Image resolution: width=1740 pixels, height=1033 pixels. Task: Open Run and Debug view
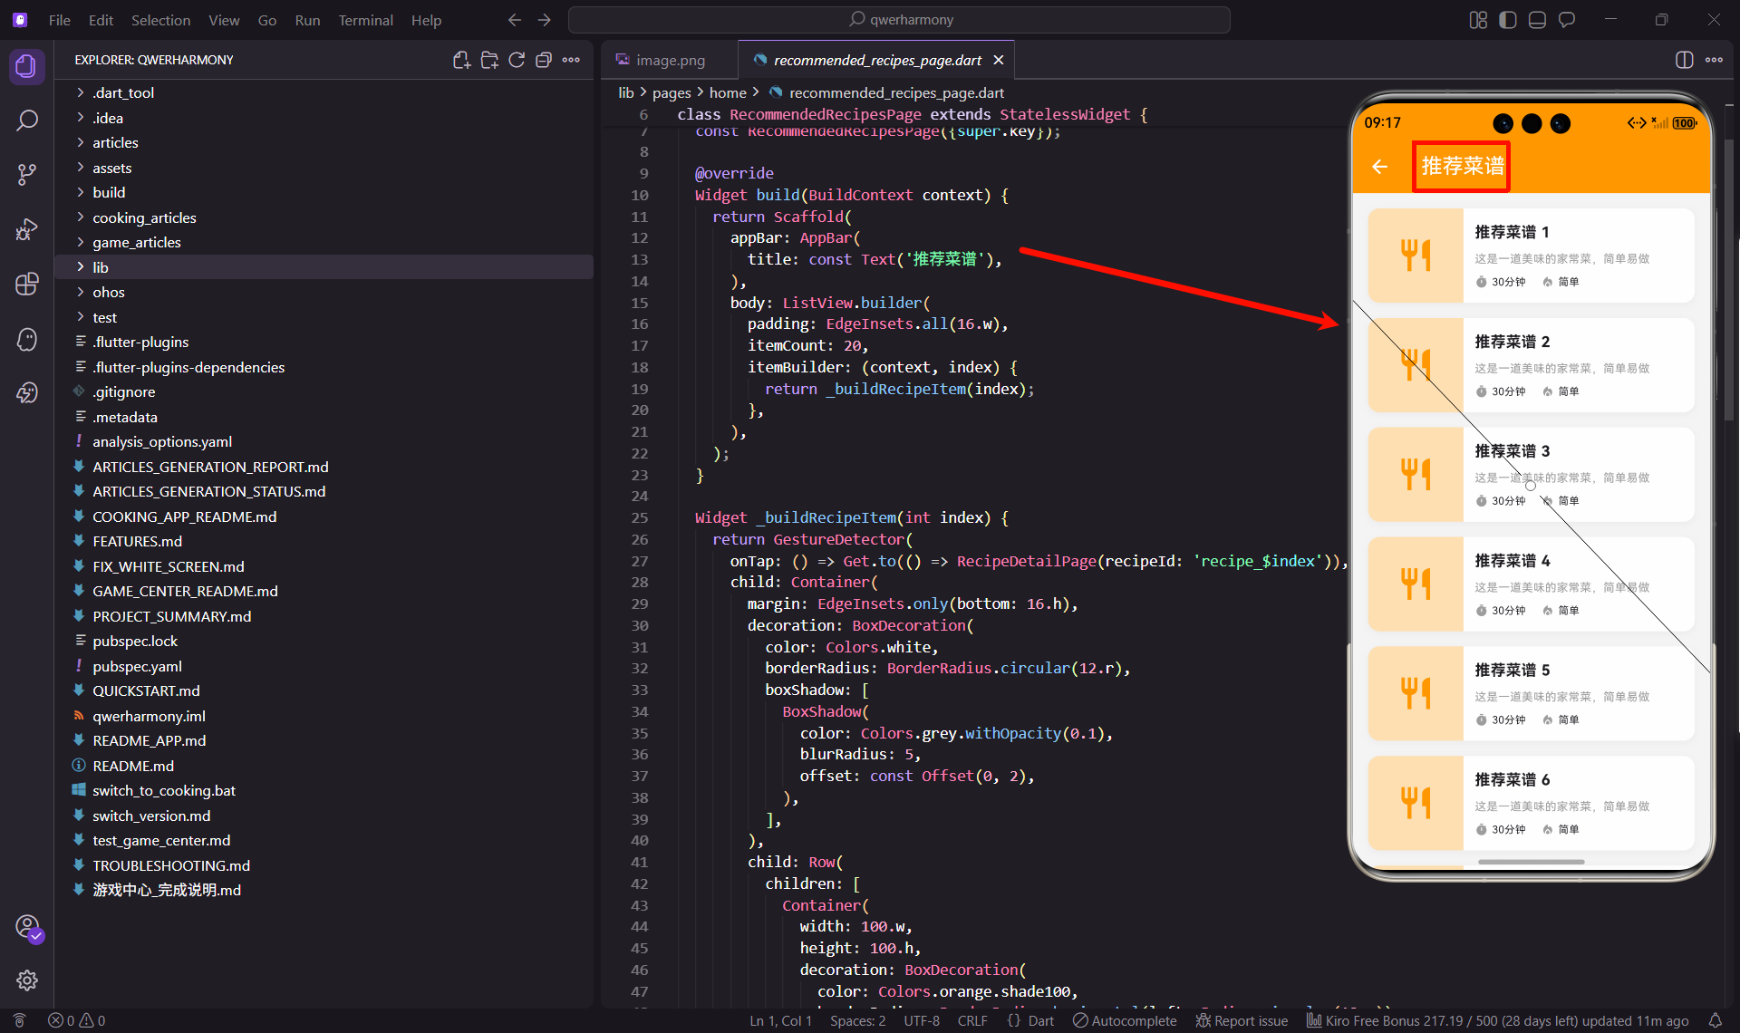[x=27, y=229]
